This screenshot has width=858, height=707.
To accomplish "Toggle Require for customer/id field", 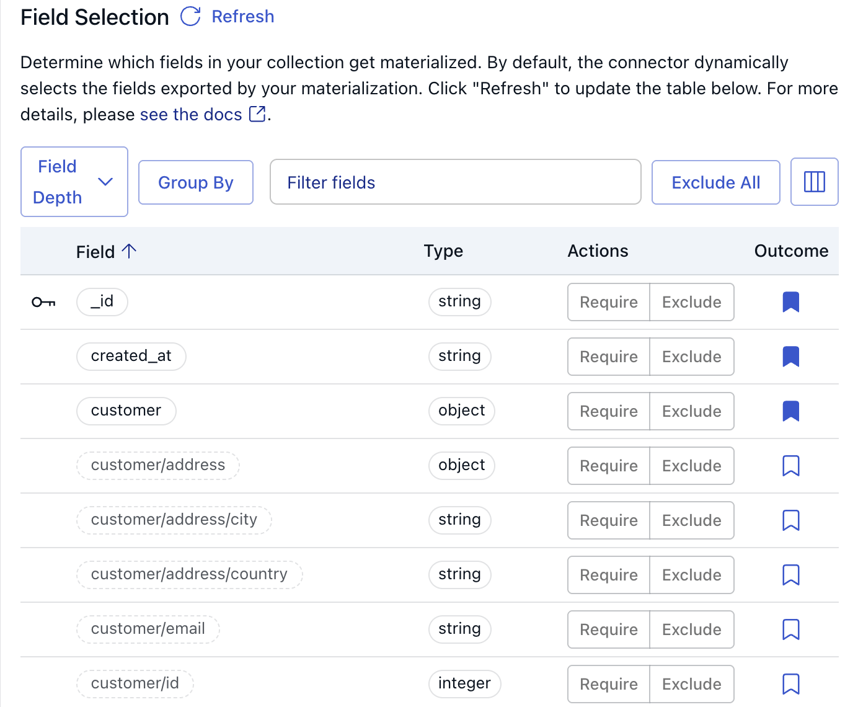I will 609,684.
